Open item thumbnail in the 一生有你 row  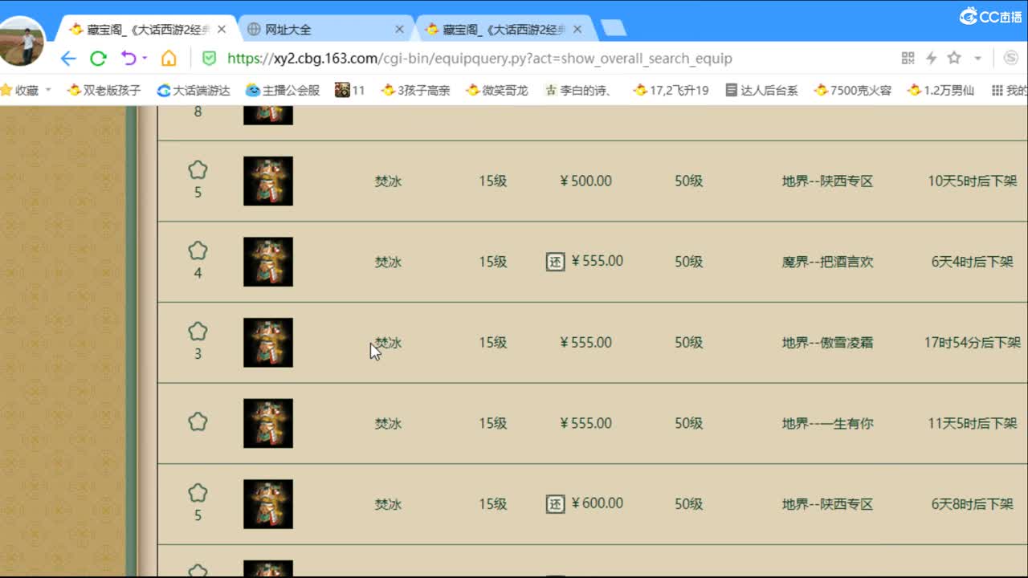[268, 423]
